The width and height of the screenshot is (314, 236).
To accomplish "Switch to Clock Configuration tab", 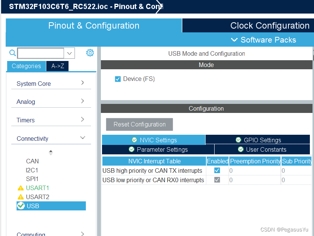I will 248,26.
